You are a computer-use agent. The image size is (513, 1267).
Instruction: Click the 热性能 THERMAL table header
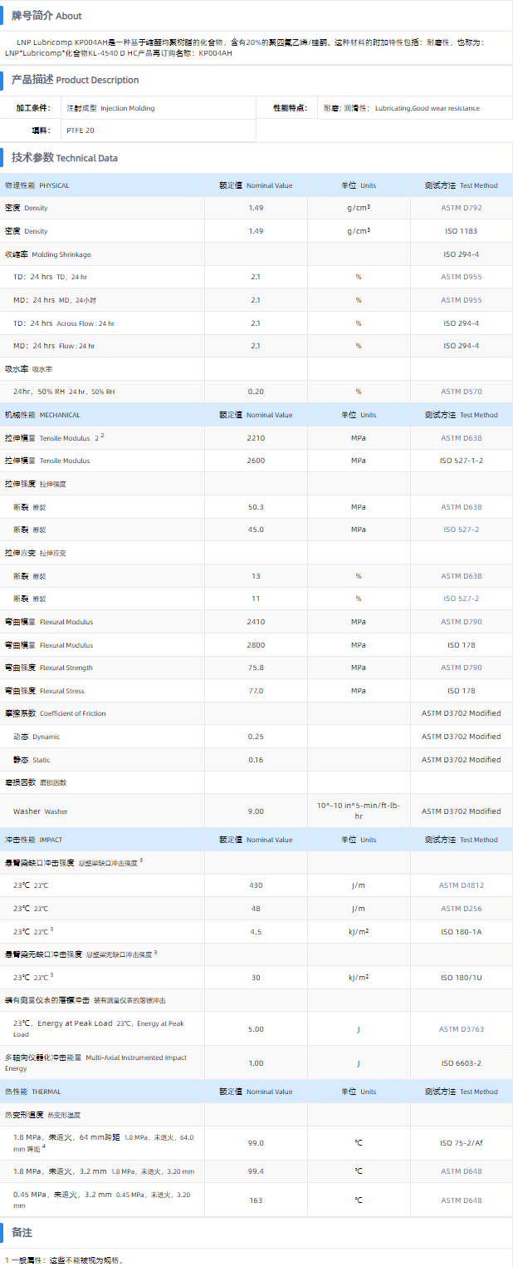pyautogui.click(x=32, y=1092)
